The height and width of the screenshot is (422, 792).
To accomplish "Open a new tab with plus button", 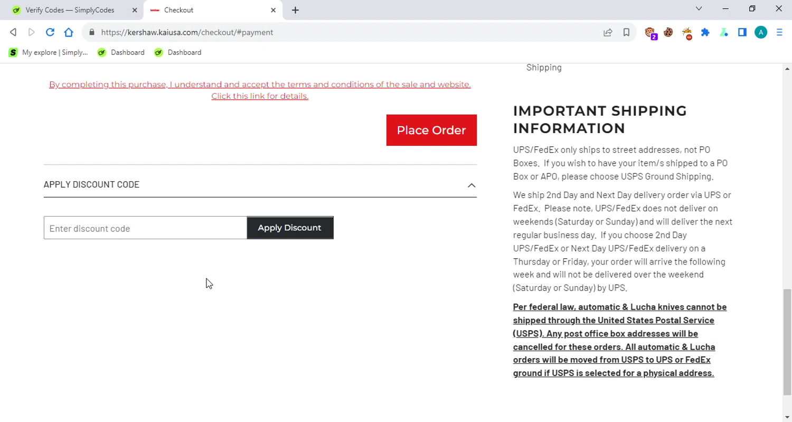I will click(x=295, y=10).
